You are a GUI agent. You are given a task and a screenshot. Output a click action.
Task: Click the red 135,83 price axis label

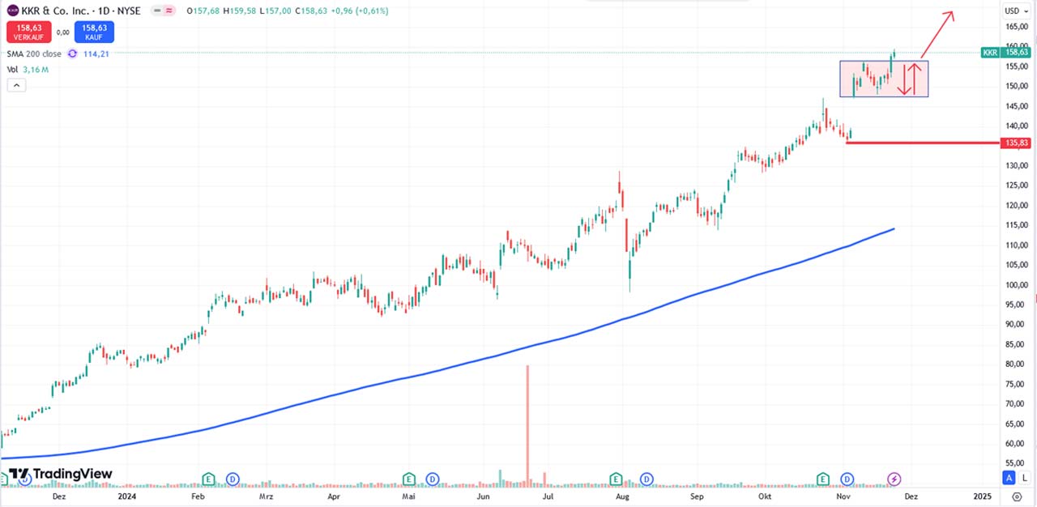click(x=1016, y=143)
